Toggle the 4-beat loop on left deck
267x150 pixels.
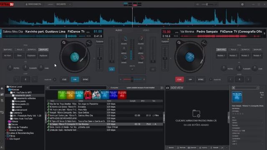coord(25,80)
